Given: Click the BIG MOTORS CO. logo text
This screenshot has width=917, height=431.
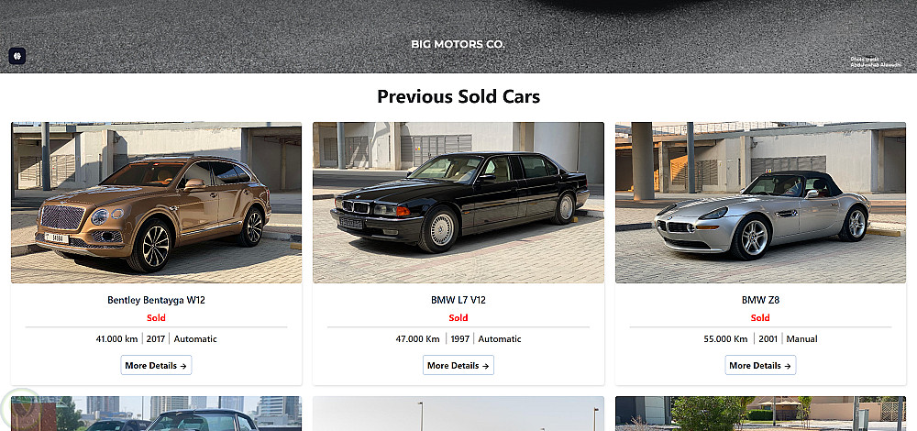Looking at the screenshot, I should (458, 44).
